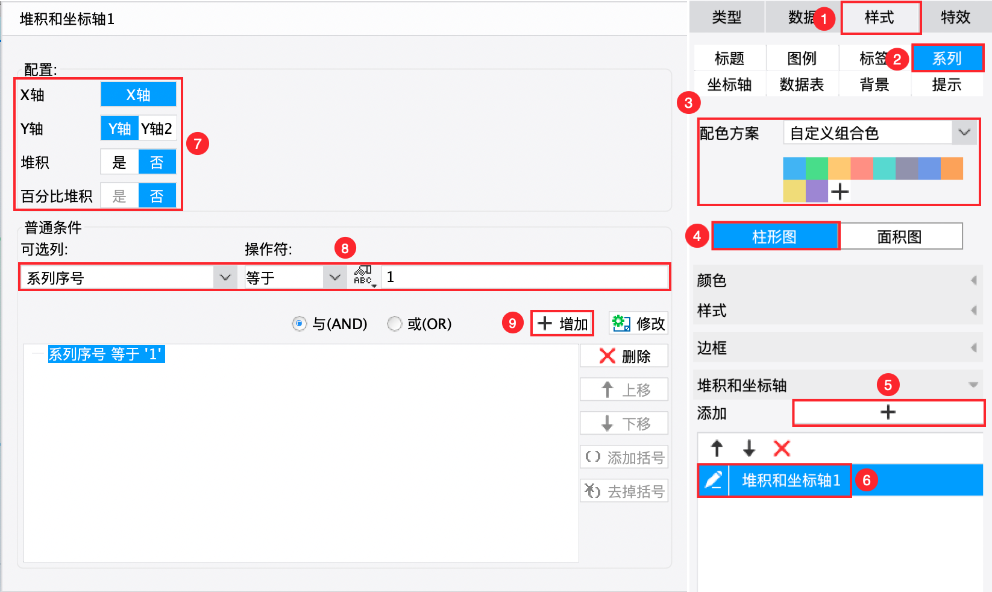Click the red X delete icon above the stack list
The width and height of the screenshot is (992, 592).
click(782, 448)
